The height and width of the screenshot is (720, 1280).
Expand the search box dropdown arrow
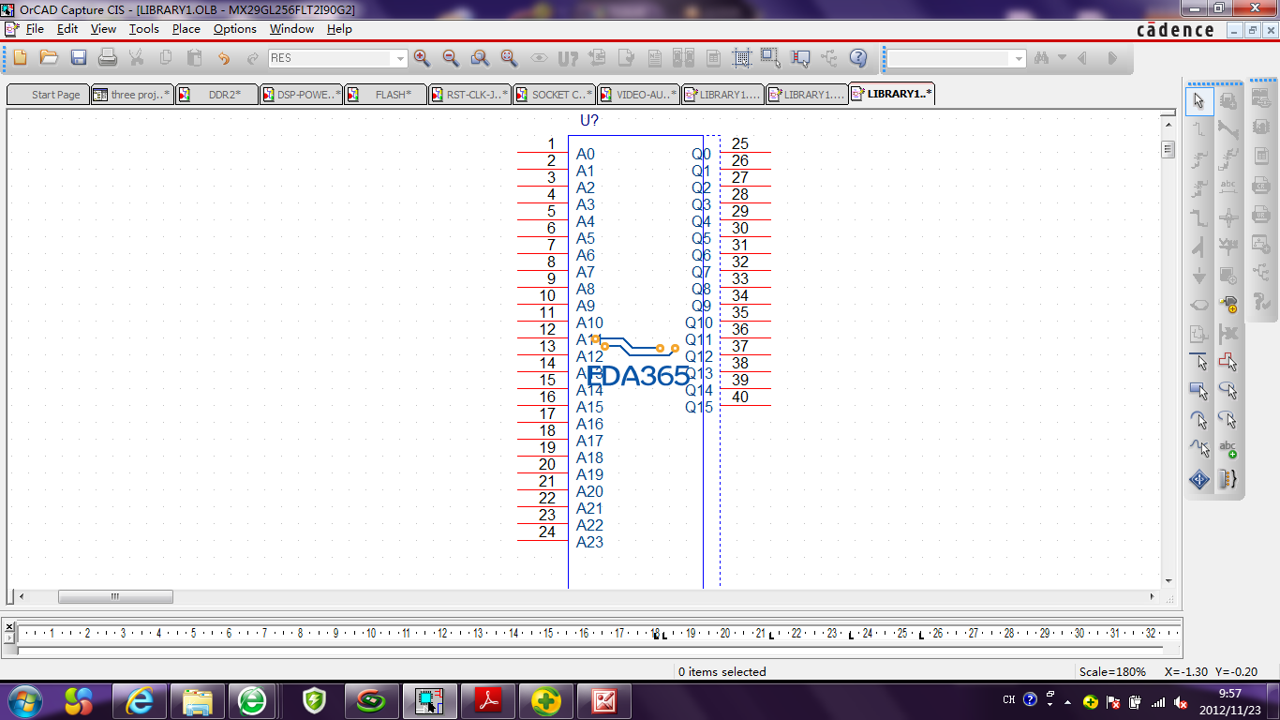click(x=1020, y=58)
